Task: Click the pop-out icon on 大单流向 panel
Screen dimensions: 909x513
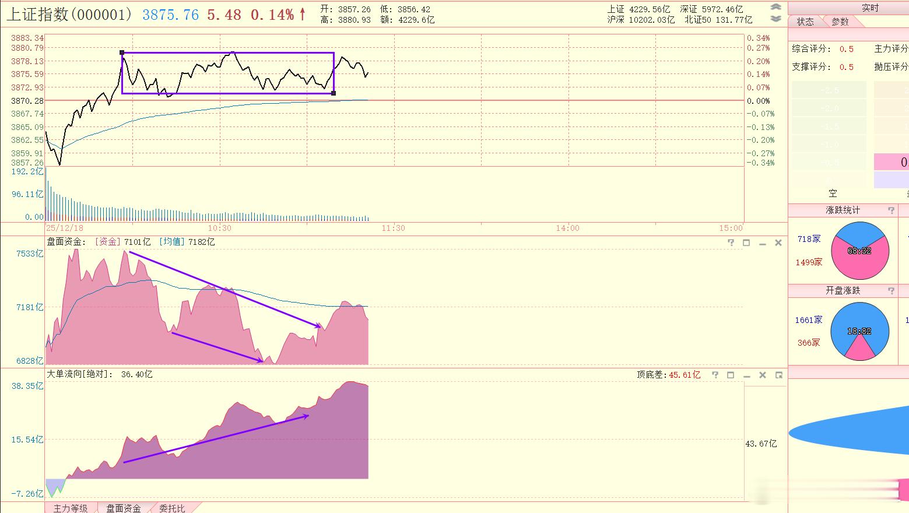Action: [x=778, y=375]
